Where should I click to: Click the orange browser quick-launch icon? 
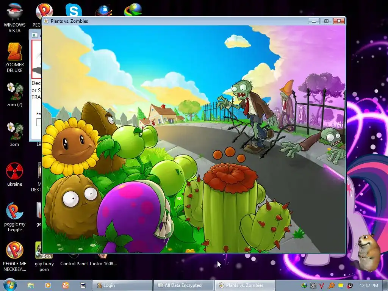pos(65,285)
